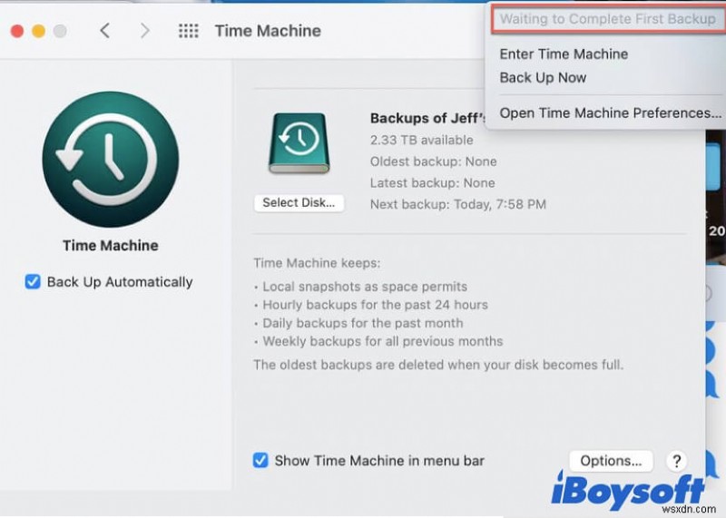Screen dimensions: 726x518
Task: Click Daily backups for the past month
Action: (x=362, y=323)
